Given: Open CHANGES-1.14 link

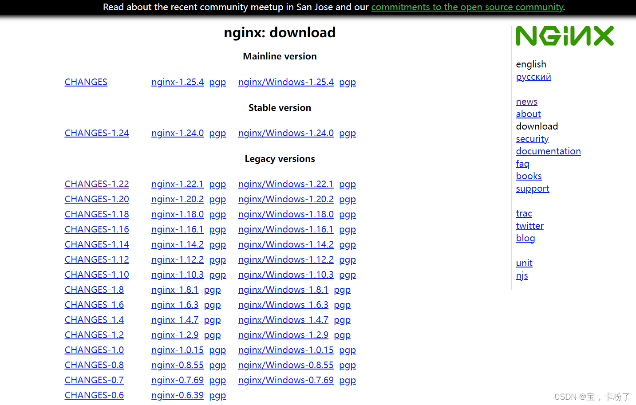Looking at the screenshot, I should pos(97,244).
